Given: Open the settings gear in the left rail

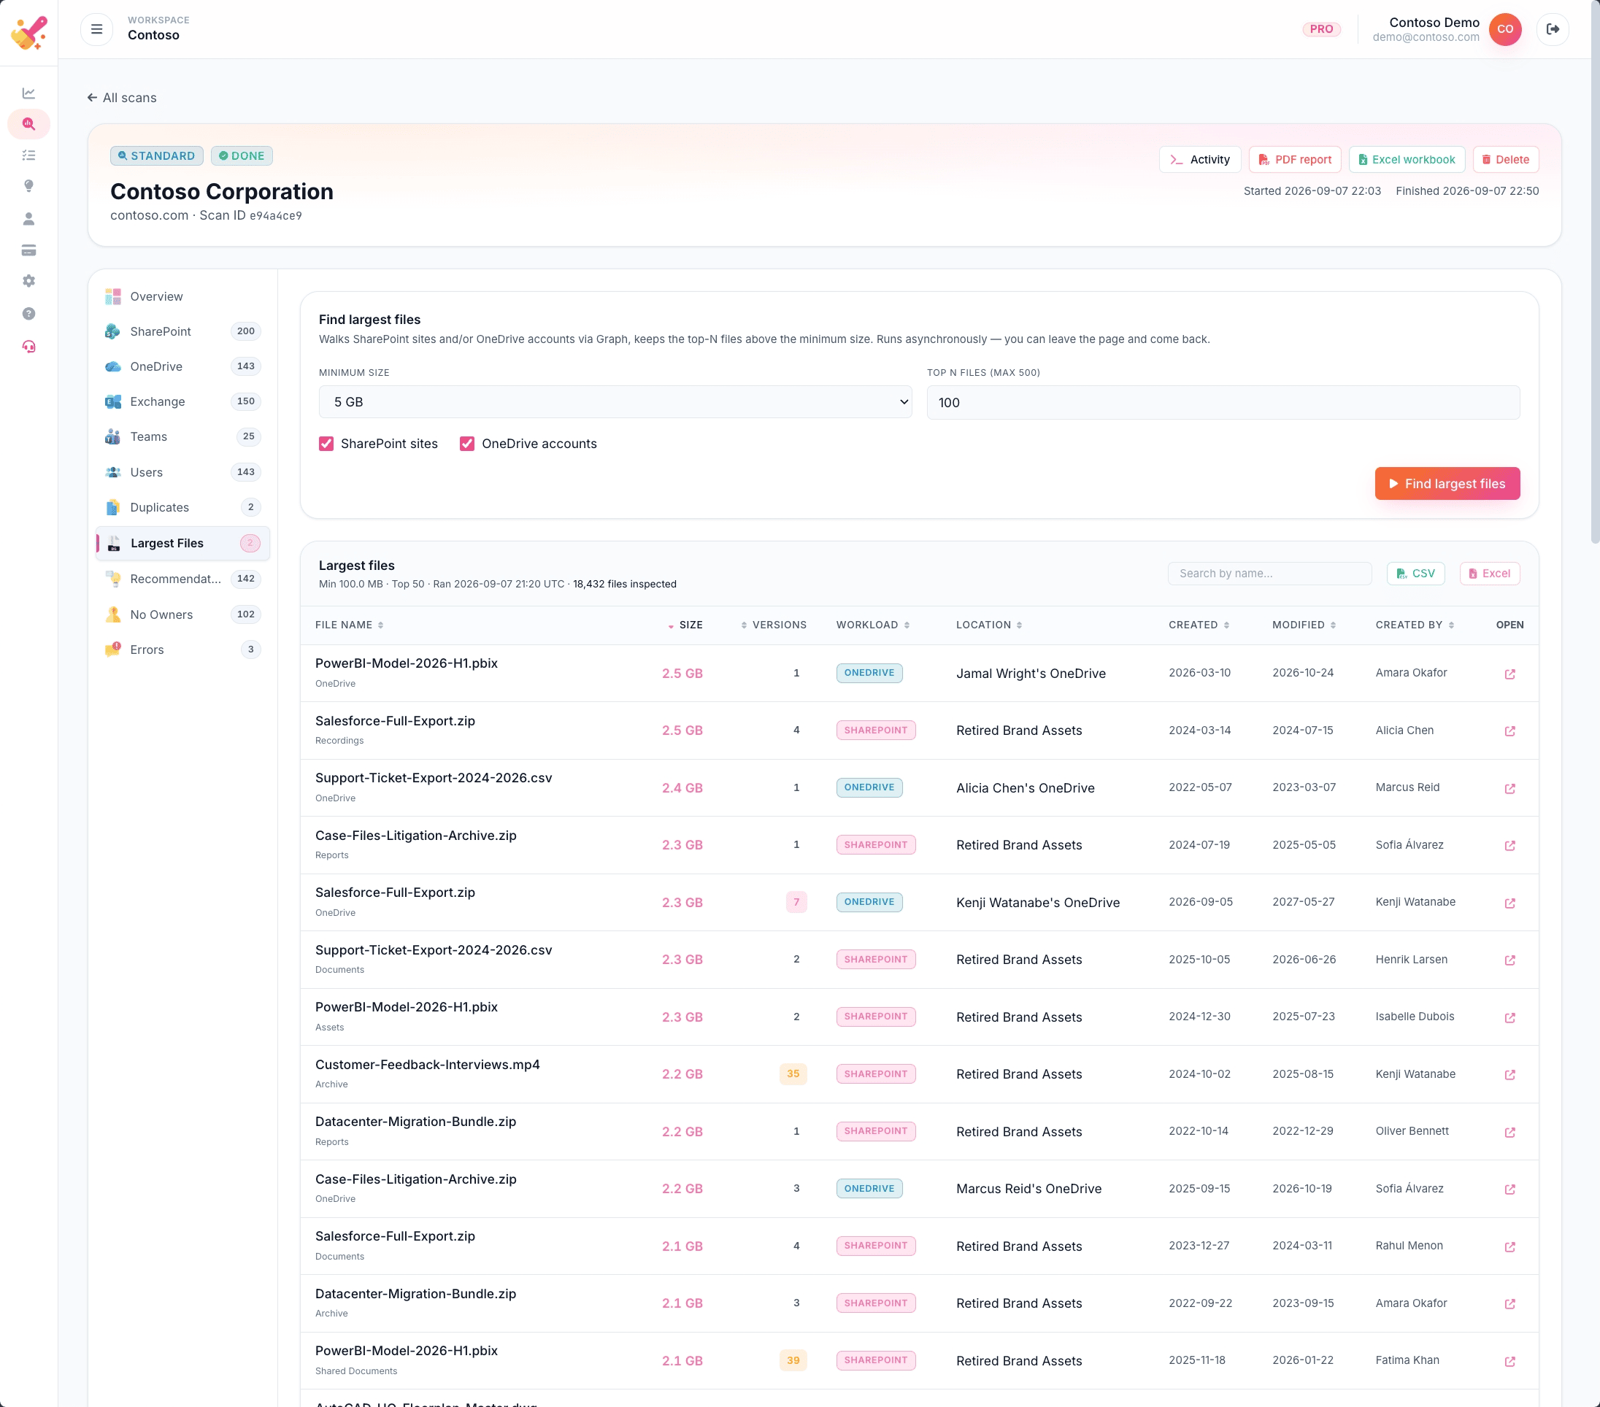Looking at the screenshot, I should coord(29,281).
